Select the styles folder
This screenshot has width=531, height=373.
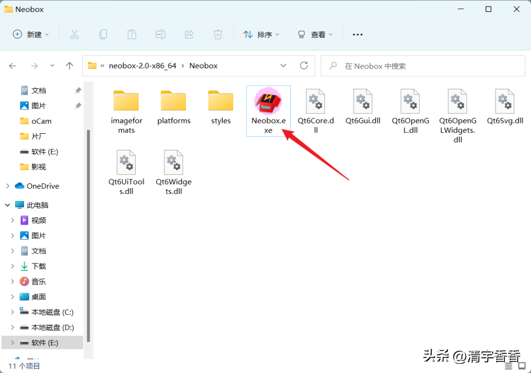coord(221,107)
